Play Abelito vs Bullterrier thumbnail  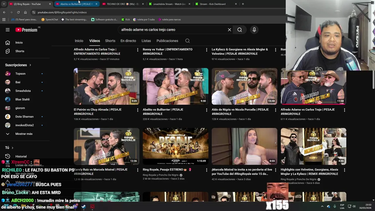coord(175,86)
